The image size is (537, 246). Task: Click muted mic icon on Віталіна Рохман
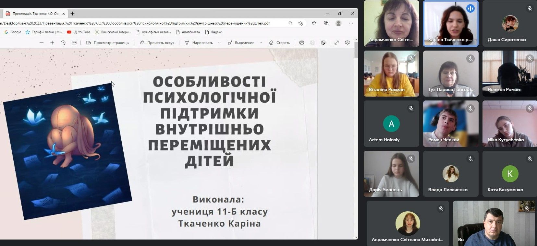411,59
